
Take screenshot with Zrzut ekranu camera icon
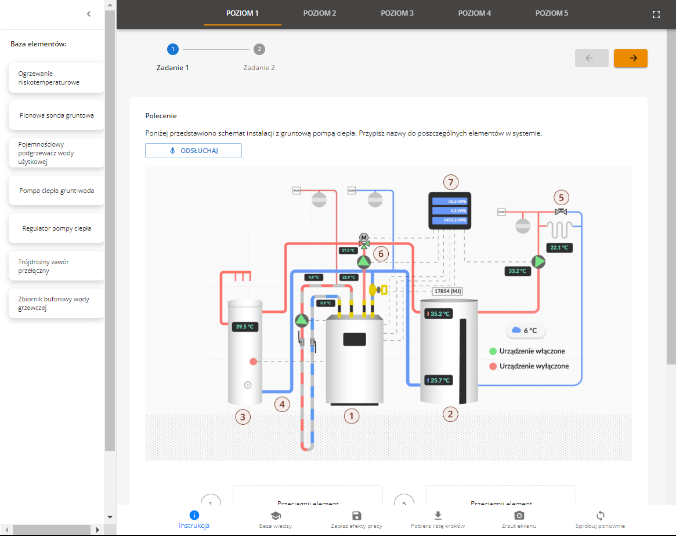point(519,515)
